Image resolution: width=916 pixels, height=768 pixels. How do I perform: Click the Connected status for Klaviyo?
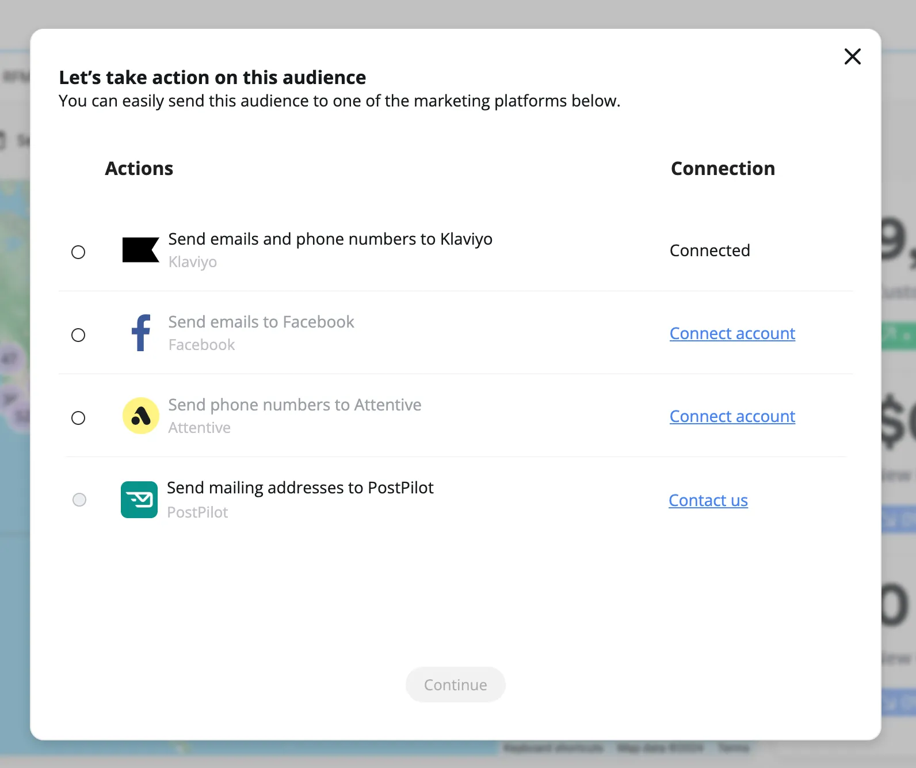[710, 250]
